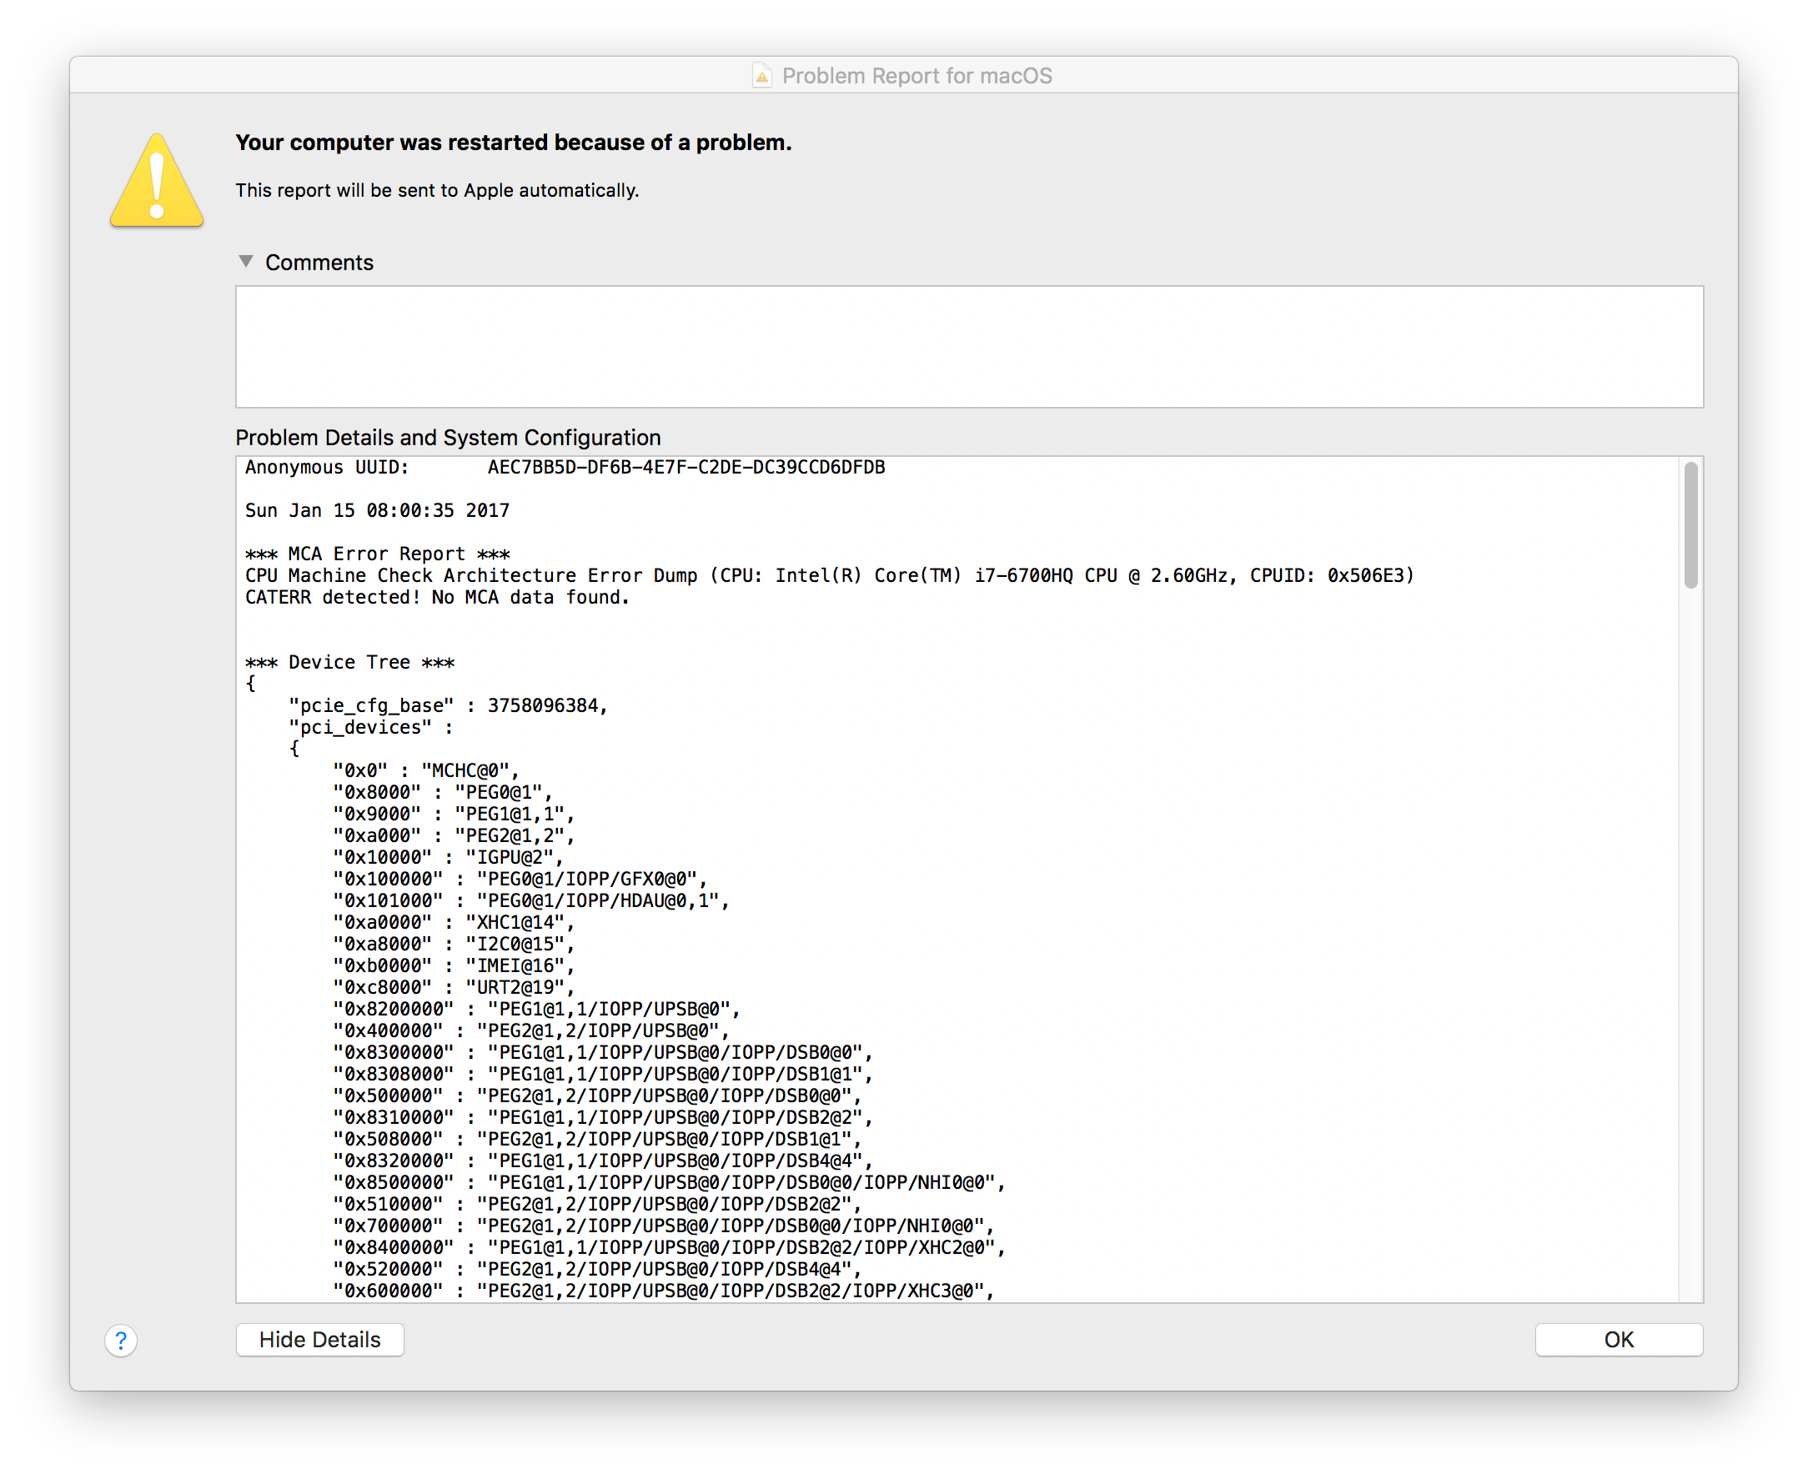Confirm the report with OK button
The image size is (1808, 1474).
click(1618, 1340)
